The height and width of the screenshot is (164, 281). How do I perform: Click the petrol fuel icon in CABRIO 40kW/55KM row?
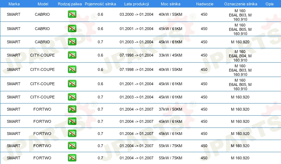(x=72, y=14)
